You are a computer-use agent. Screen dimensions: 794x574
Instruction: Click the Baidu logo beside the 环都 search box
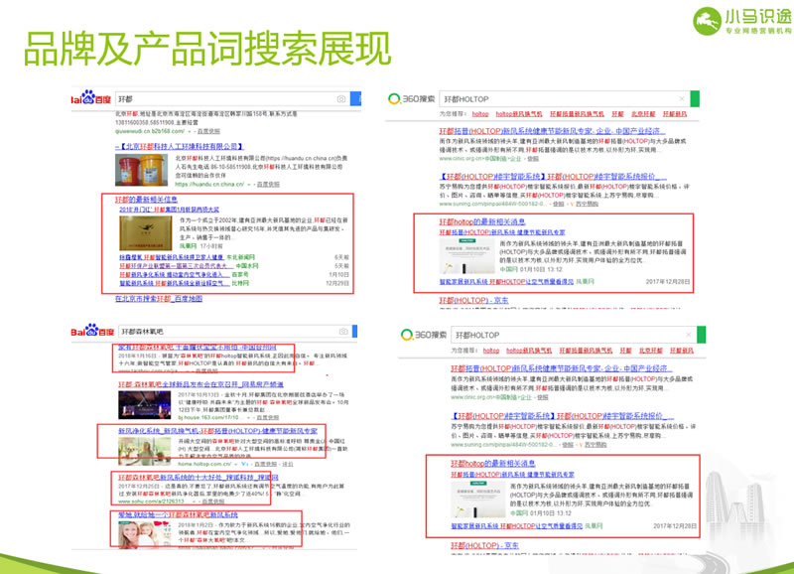click(x=91, y=97)
